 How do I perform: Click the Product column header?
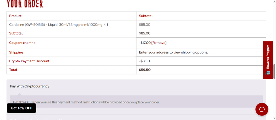[15, 16]
